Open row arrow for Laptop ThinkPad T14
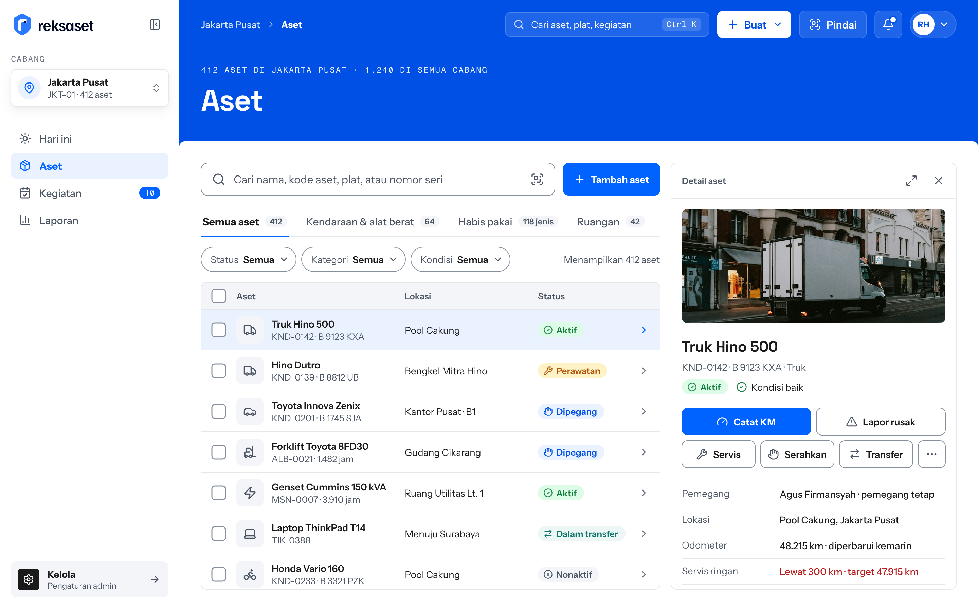The width and height of the screenshot is (978, 611). 644,534
